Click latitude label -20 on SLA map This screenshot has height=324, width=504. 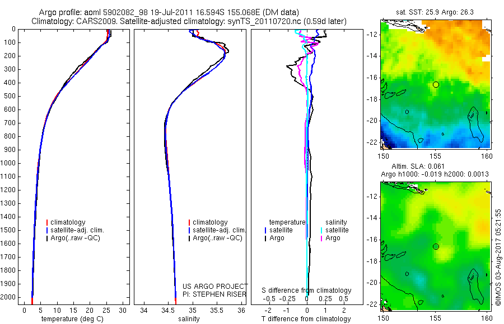(x=372, y=283)
